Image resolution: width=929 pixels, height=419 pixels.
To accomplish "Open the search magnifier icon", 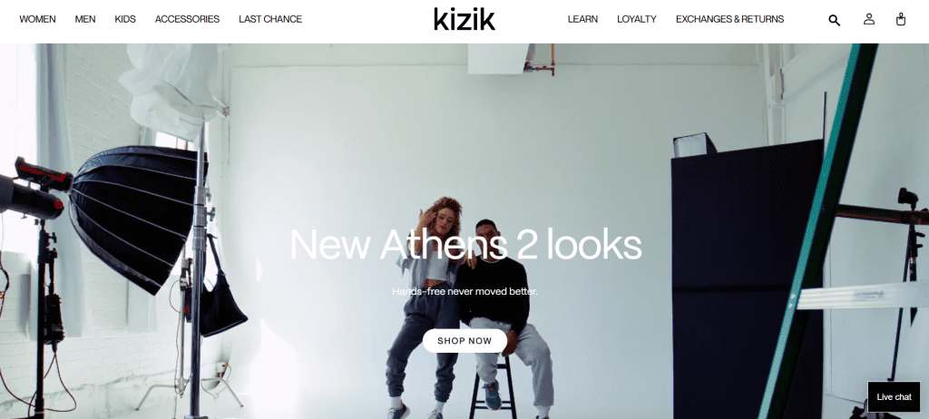I will (835, 20).
